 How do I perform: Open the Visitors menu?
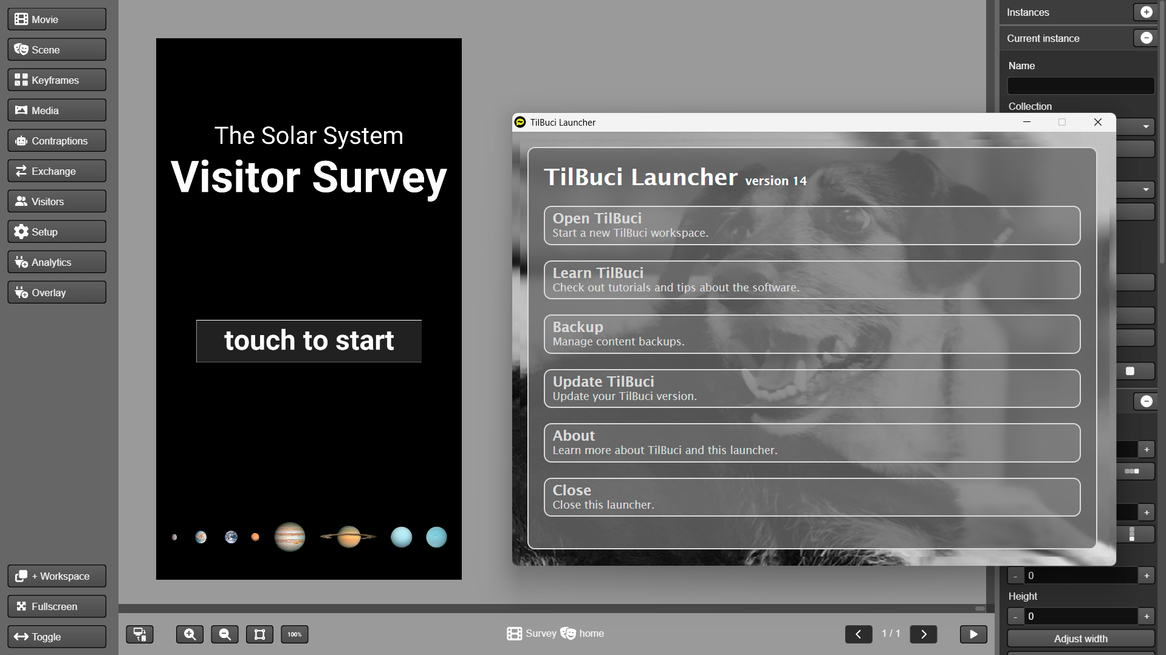tap(57, 202)
